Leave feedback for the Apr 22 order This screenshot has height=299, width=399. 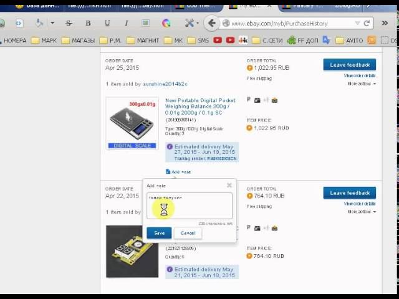pyautogui.click(x=350, y=193)
